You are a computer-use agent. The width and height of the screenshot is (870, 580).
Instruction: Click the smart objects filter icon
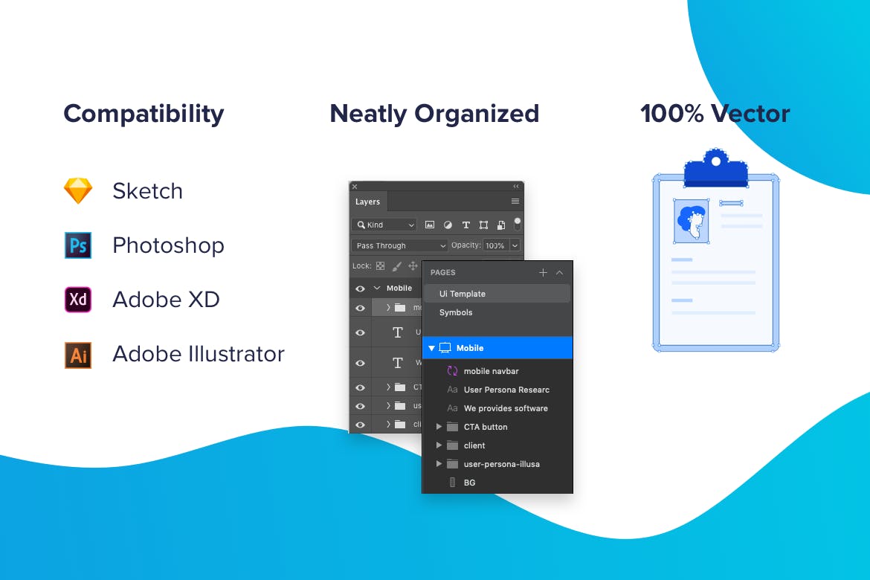[503, 225]
